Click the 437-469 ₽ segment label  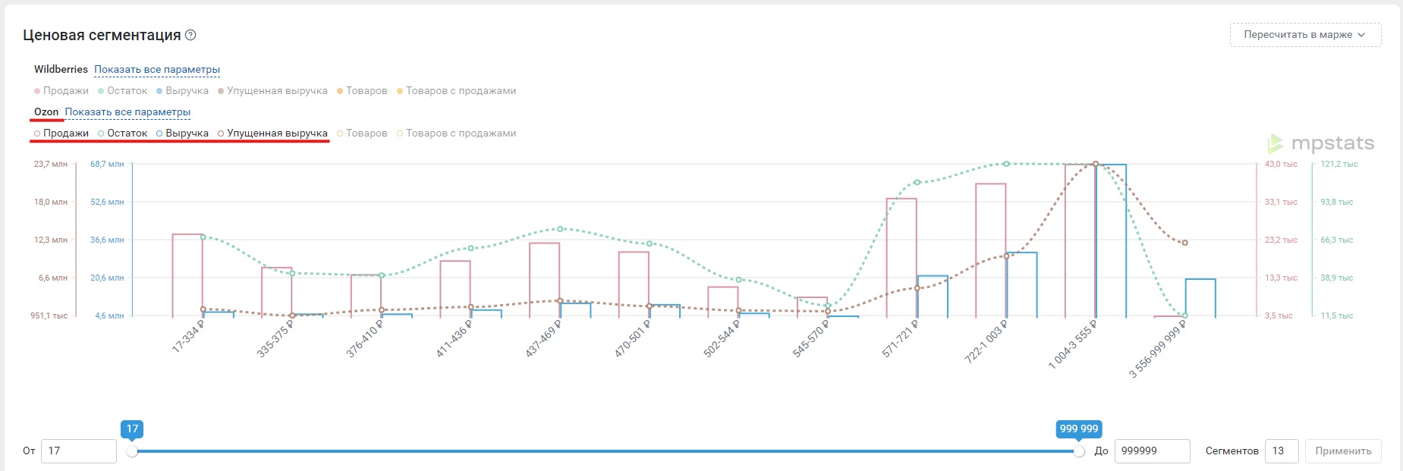pos(543,338)
